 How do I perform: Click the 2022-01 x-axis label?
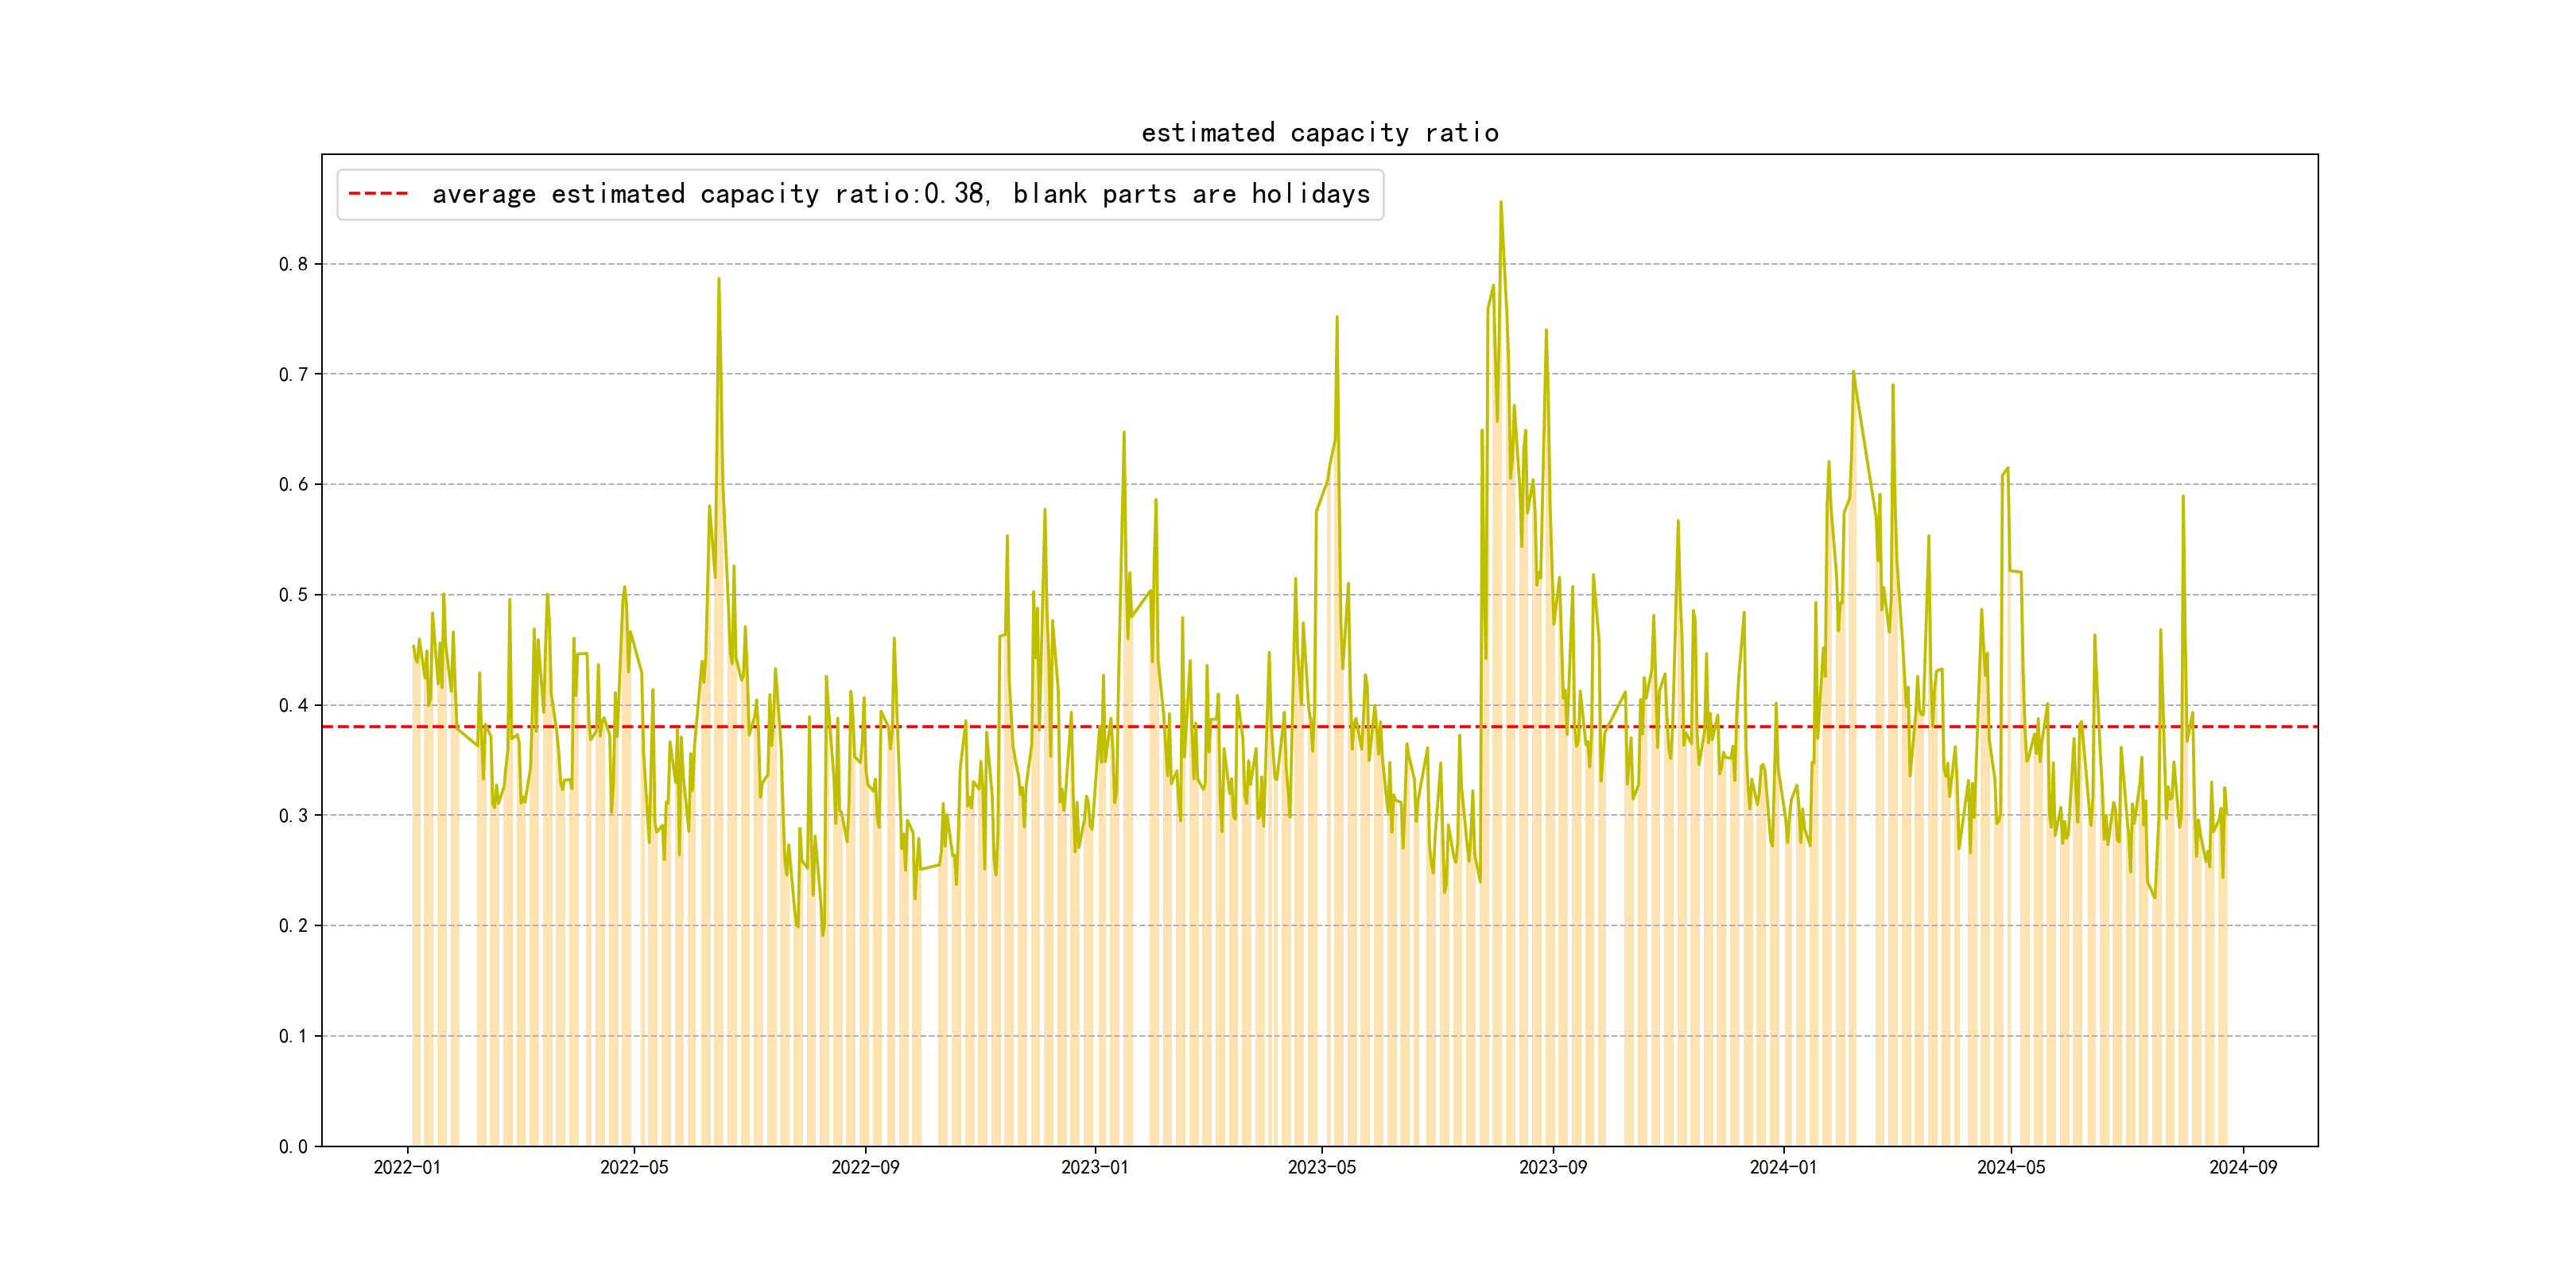pyautogui.click(x=407, y=1167)
